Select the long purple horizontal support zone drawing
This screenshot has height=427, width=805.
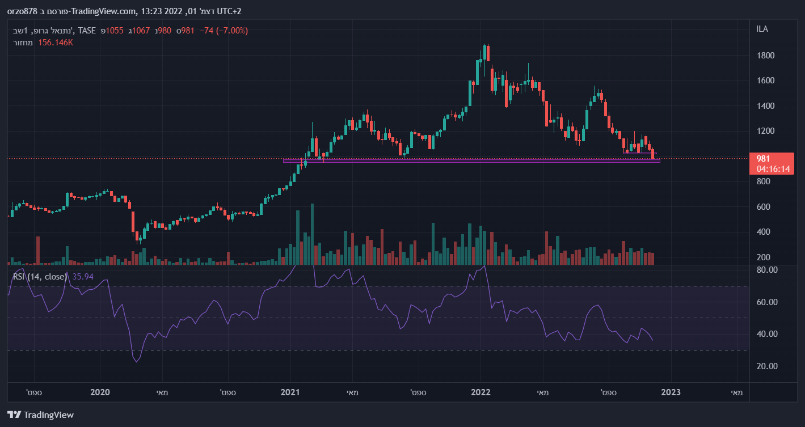[471, 161]
